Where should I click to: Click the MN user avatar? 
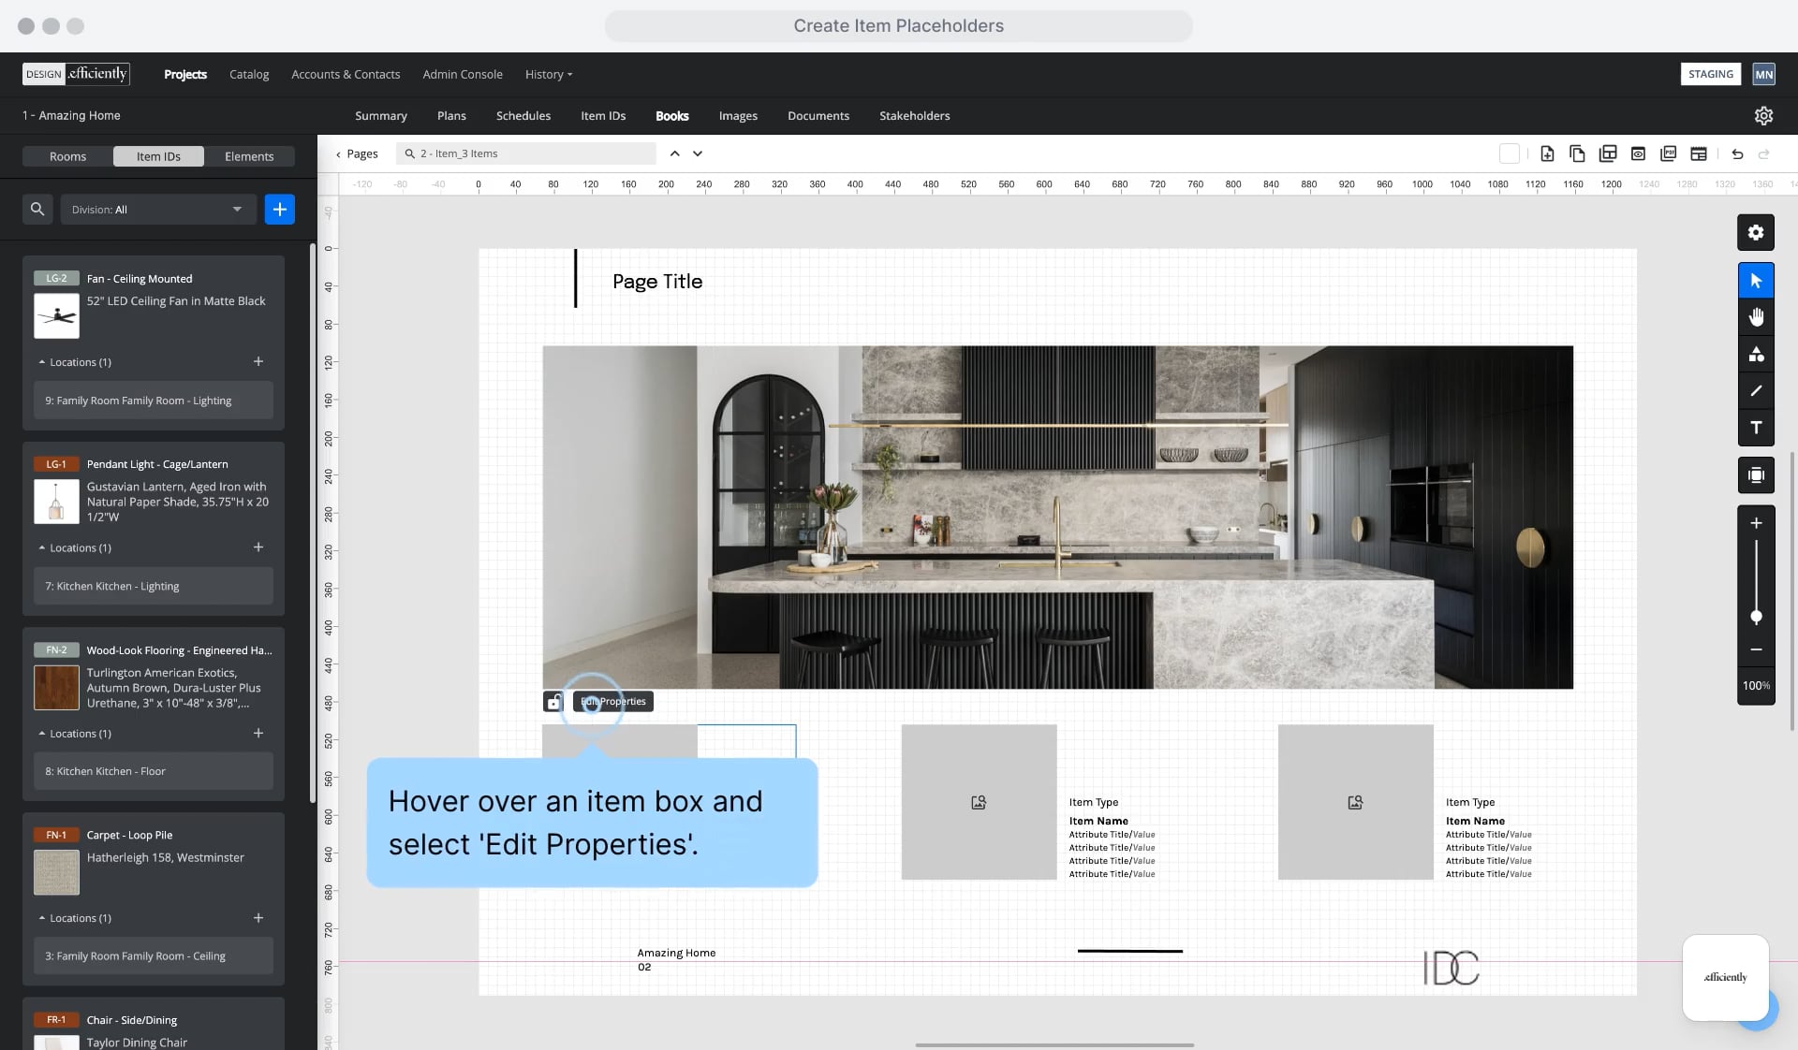point(1763,74)
